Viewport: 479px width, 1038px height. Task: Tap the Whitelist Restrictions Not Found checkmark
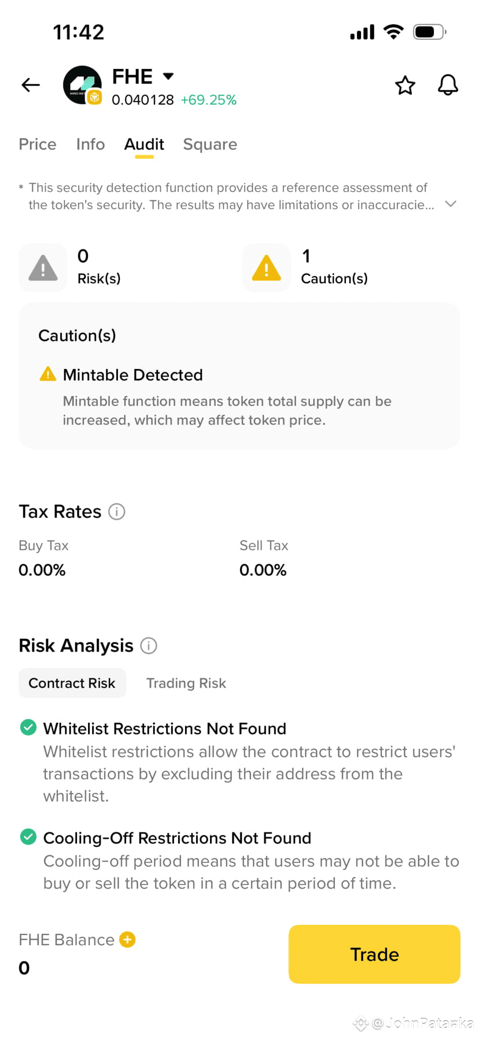click(28, 727)
